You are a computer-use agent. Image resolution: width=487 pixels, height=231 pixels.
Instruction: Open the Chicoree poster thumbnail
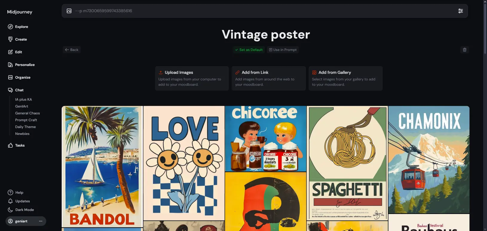click(266, 139)
